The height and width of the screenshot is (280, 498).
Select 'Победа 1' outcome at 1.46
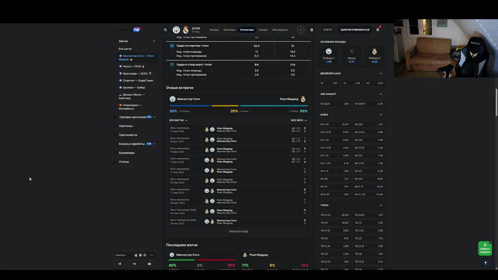329,56
